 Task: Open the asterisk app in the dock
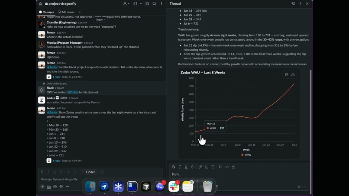118,186
